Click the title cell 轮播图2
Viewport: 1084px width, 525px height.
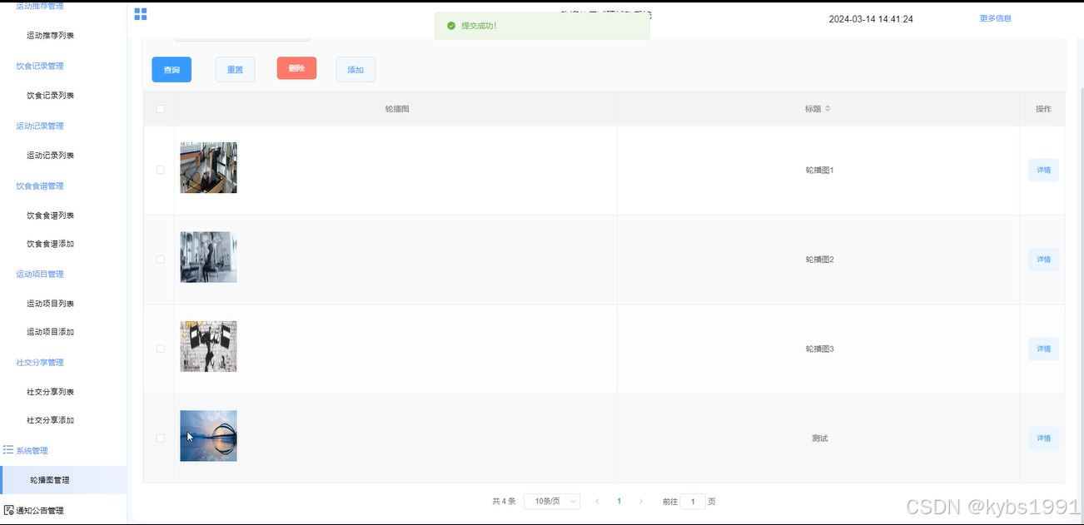tap(819, 260)
